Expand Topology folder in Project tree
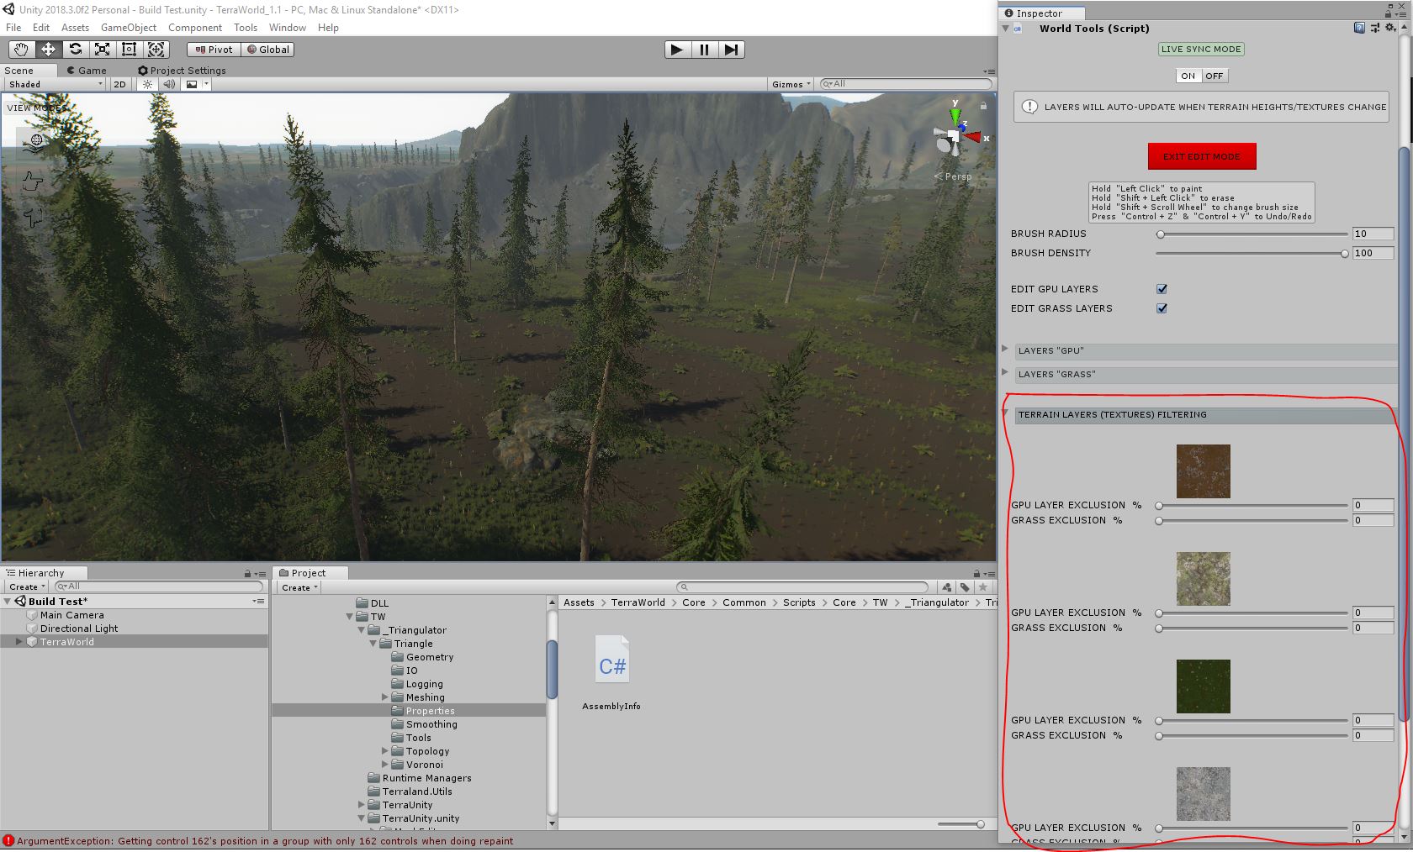Image resolution: width=1413 pixels, height=852 pixels. coord(385,751)
